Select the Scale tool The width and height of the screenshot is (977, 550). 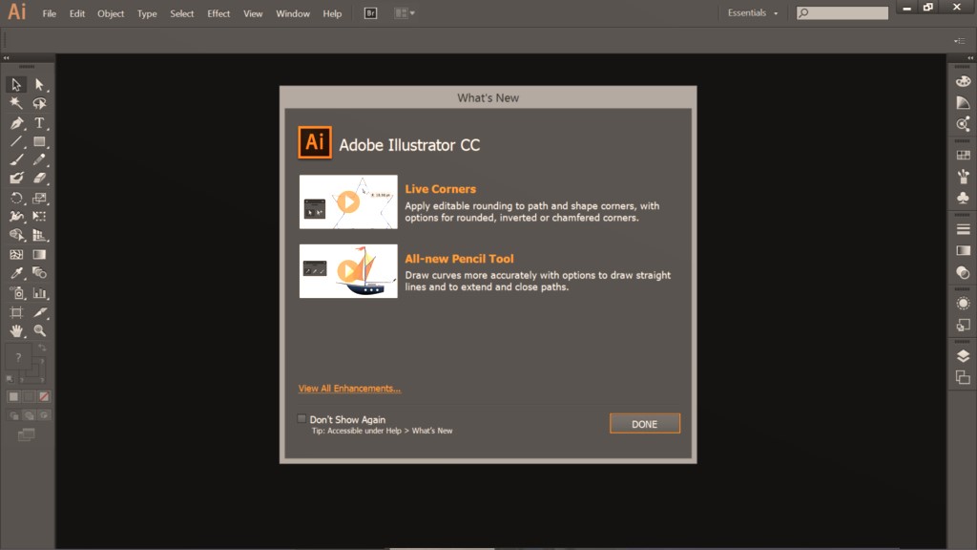[x=39, y=199]
